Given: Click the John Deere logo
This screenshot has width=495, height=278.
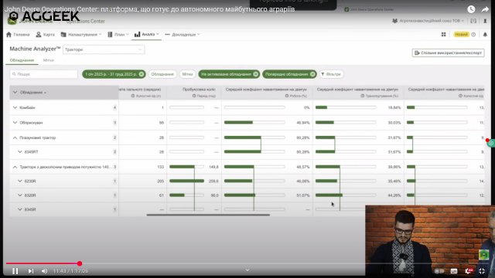Looking at the screenshot, I should click(x=12, y=21).
